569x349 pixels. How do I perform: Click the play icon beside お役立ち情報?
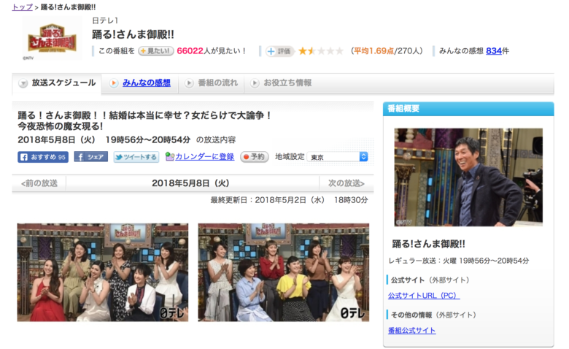[255, 83]
